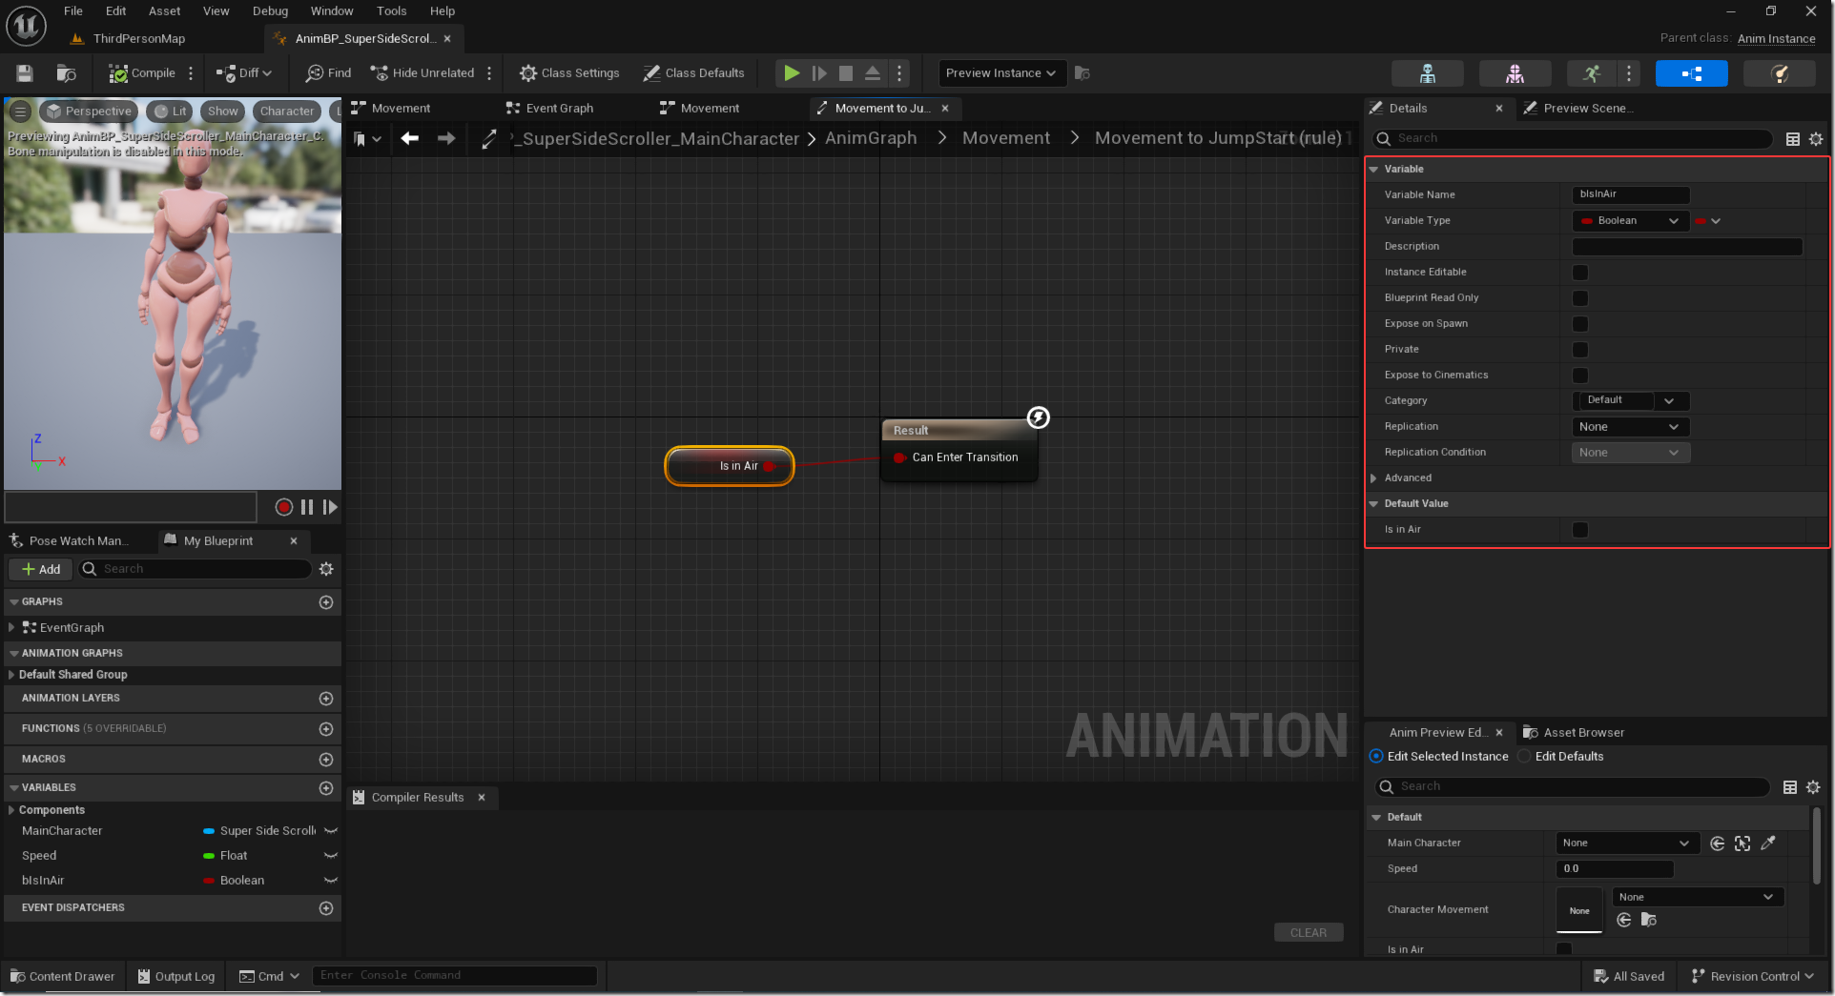Select the Edit Defaults radio button
This screenshot has width=1835, height=996.
[1524, 757]
